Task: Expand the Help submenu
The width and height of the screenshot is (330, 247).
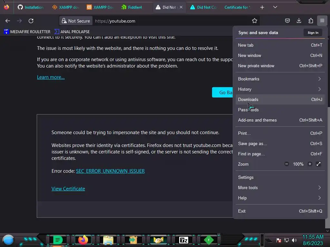Action: point(280,198)
